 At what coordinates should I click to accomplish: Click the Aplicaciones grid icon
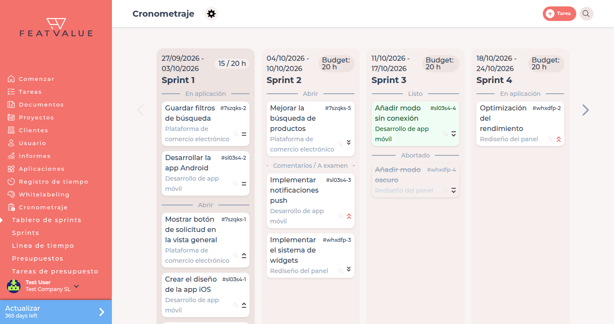[x=11, y=169]
